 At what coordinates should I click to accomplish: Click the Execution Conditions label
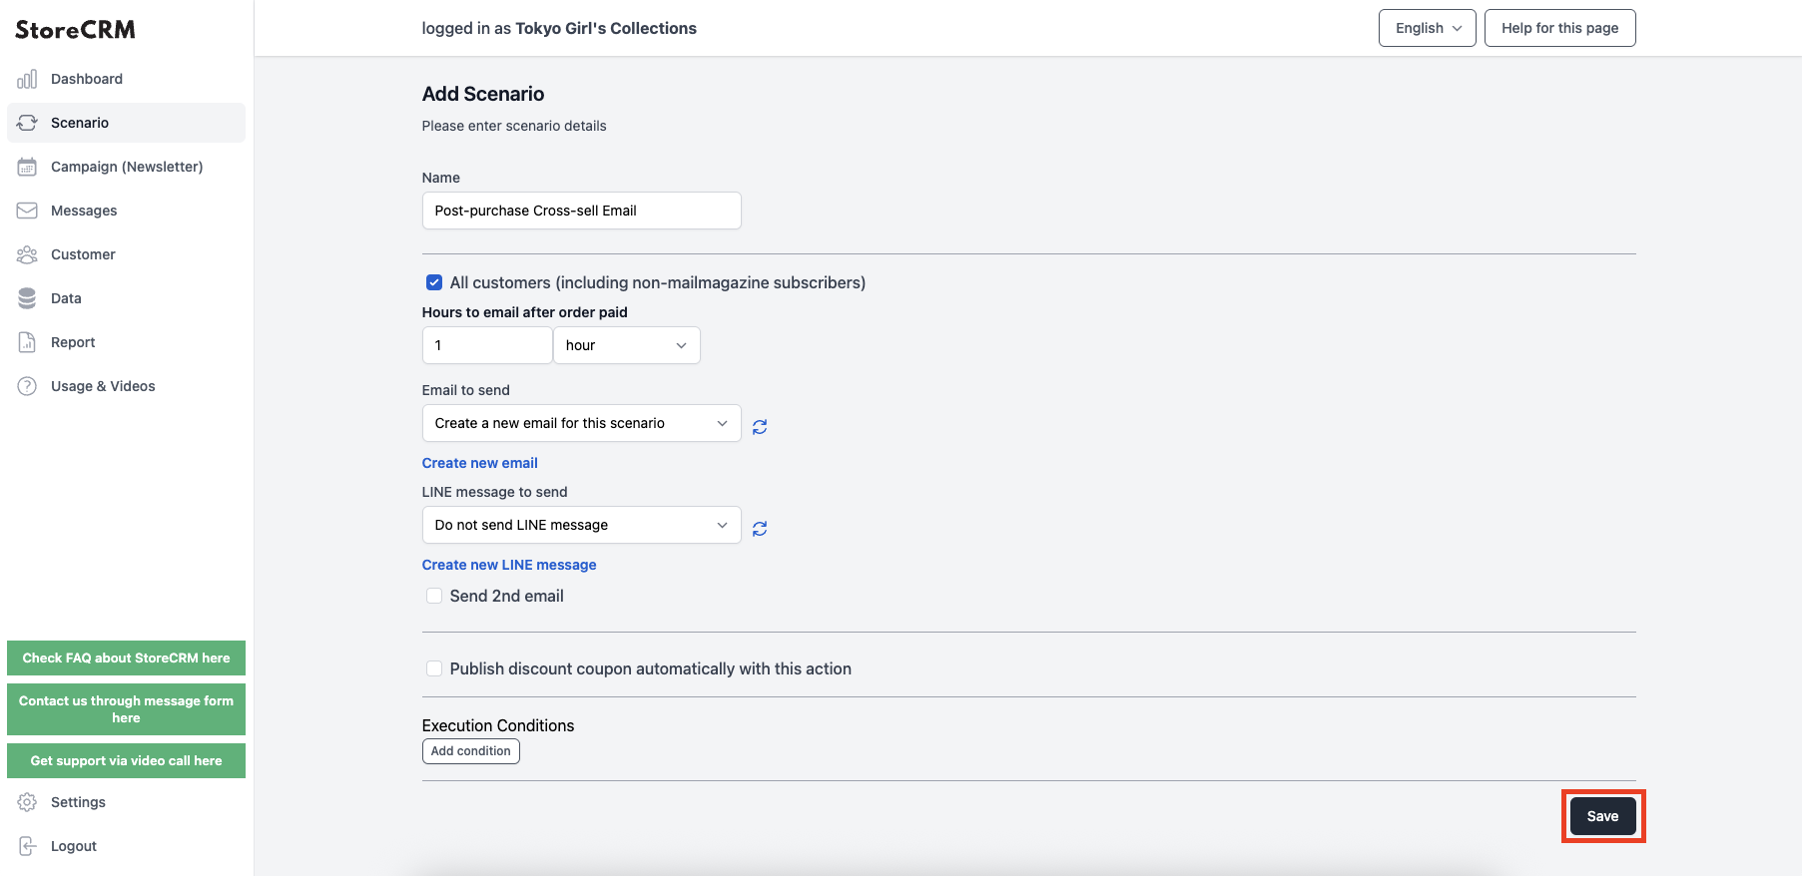point(498,725)
